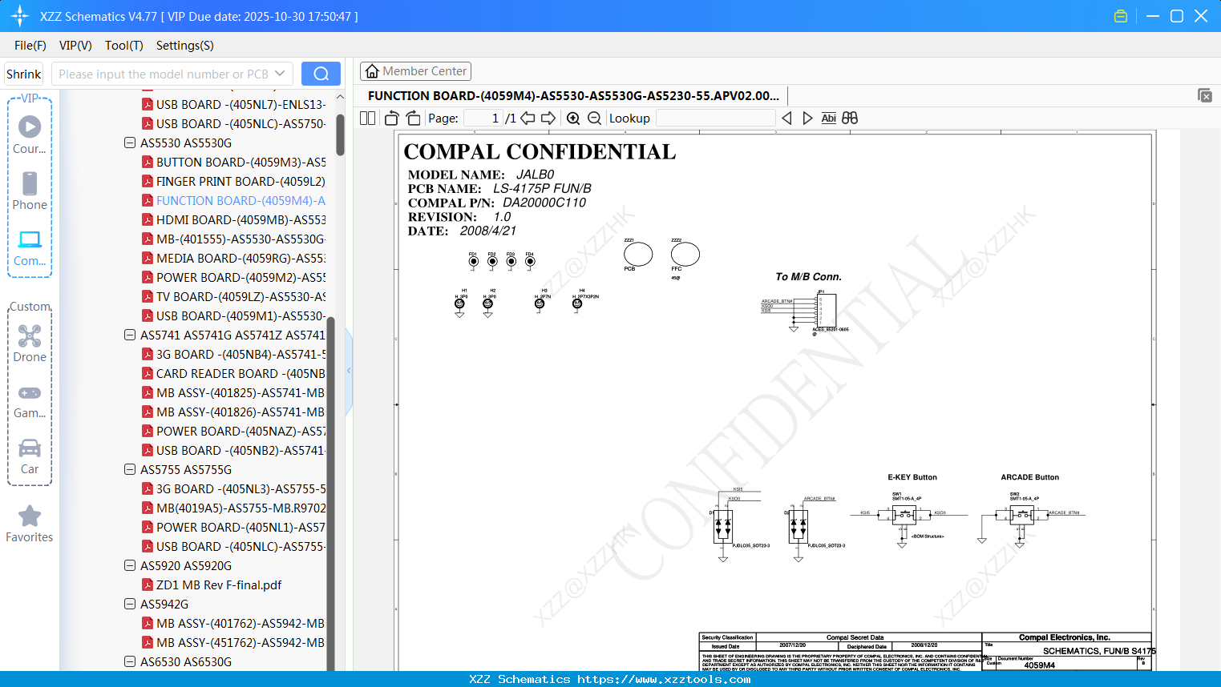Open CARD READER BOARD -(405NB file
1221x687 pixels.
point(234,374)
